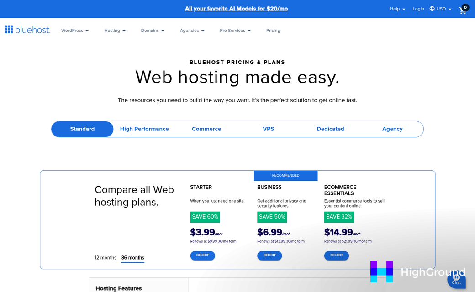
Task: Click SELECT on the Ecommerce Essentials plan
Action: point(337,255)
